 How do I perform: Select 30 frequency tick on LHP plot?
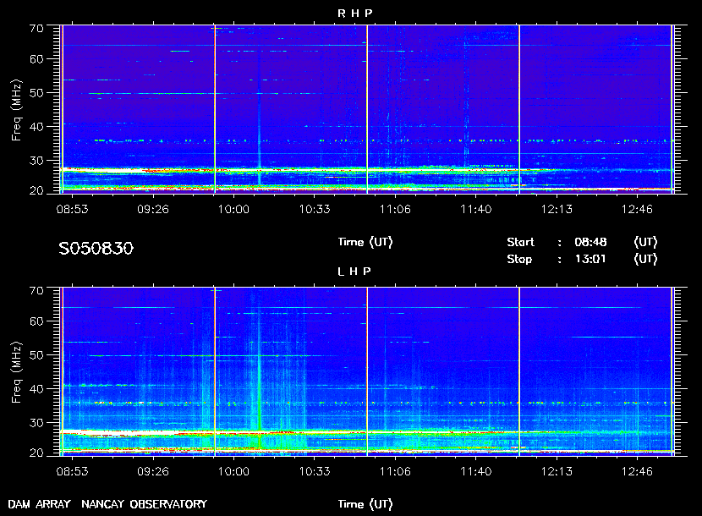click(36, 422)
